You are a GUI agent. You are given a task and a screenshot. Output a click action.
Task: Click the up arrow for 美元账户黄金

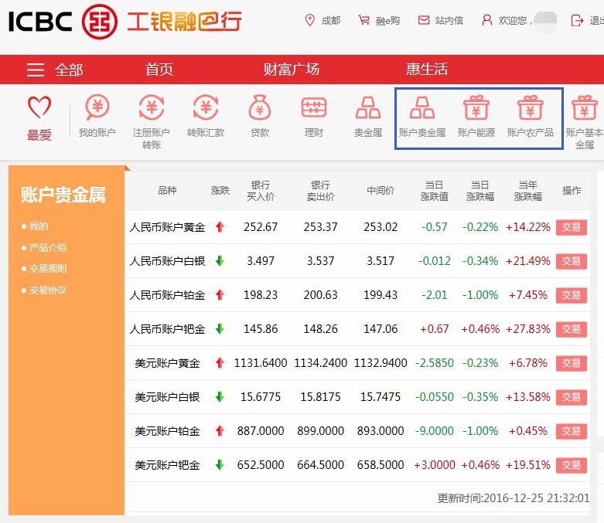pos(220,363)
